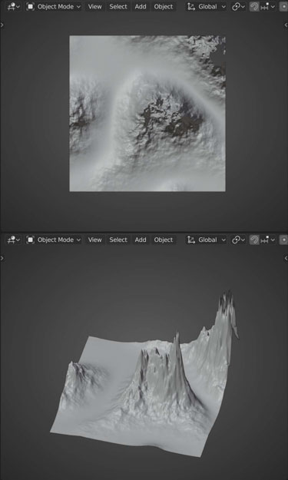Open pivot point dropdown in top viewport
288x480 pixels.
(x=238, y=6)
